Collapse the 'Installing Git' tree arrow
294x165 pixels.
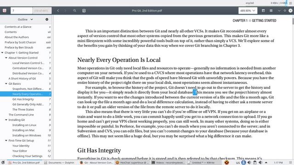coord(6,120)
